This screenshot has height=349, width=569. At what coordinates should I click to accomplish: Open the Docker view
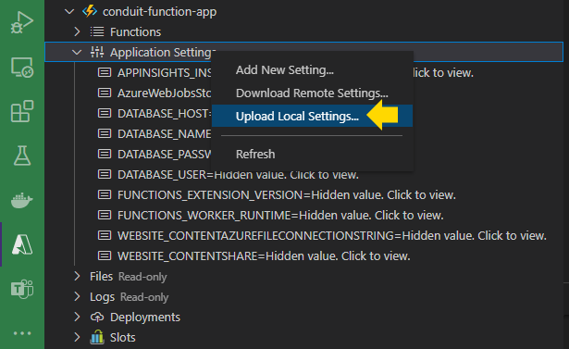tap(22, 200)
